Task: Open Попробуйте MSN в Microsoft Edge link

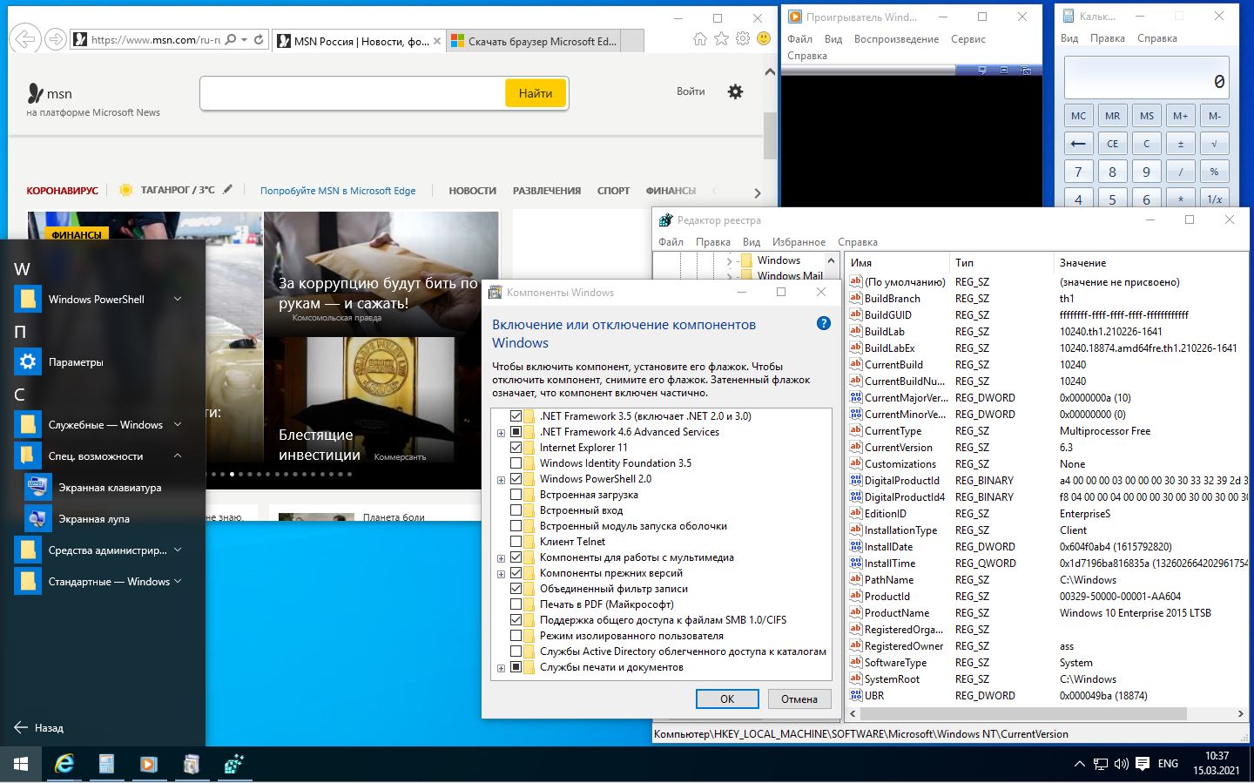Action: [338, 190]
